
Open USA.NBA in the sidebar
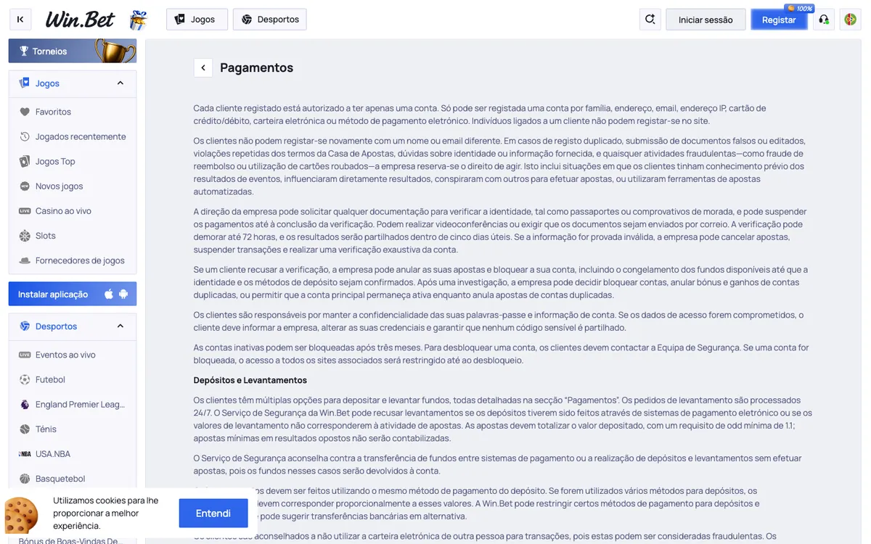(x=53, y=453)
